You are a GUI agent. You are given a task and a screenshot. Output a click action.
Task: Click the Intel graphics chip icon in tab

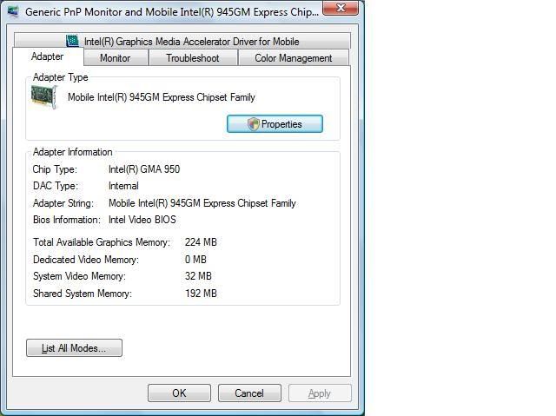[72, 41]
